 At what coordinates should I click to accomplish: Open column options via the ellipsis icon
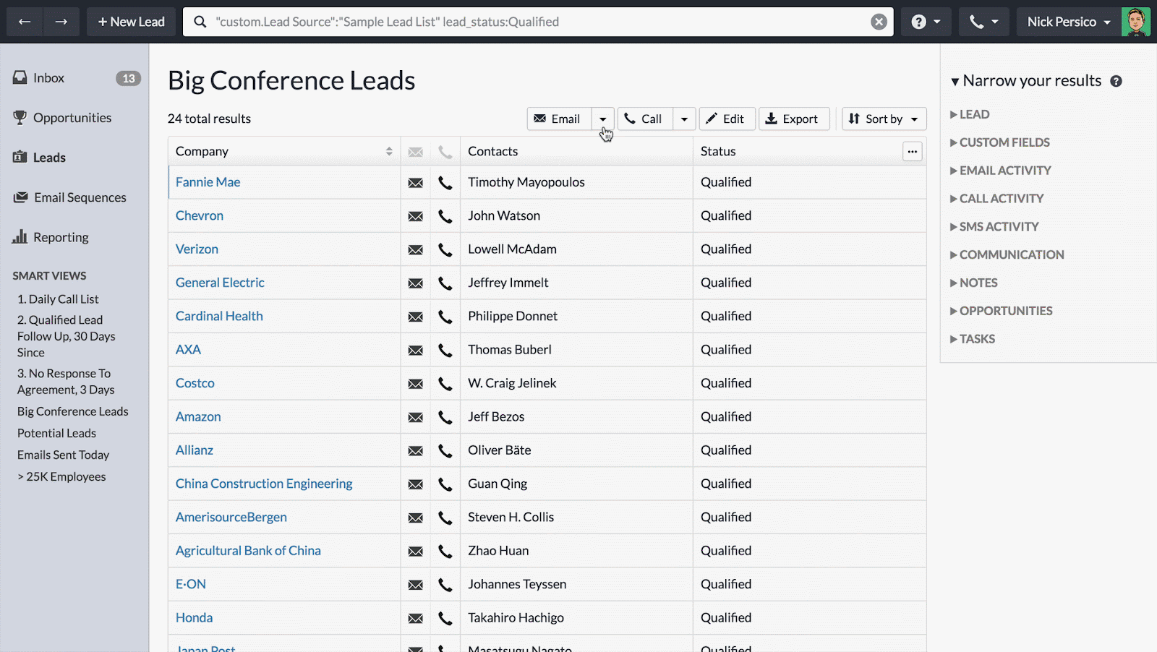[x=912, y=151]
